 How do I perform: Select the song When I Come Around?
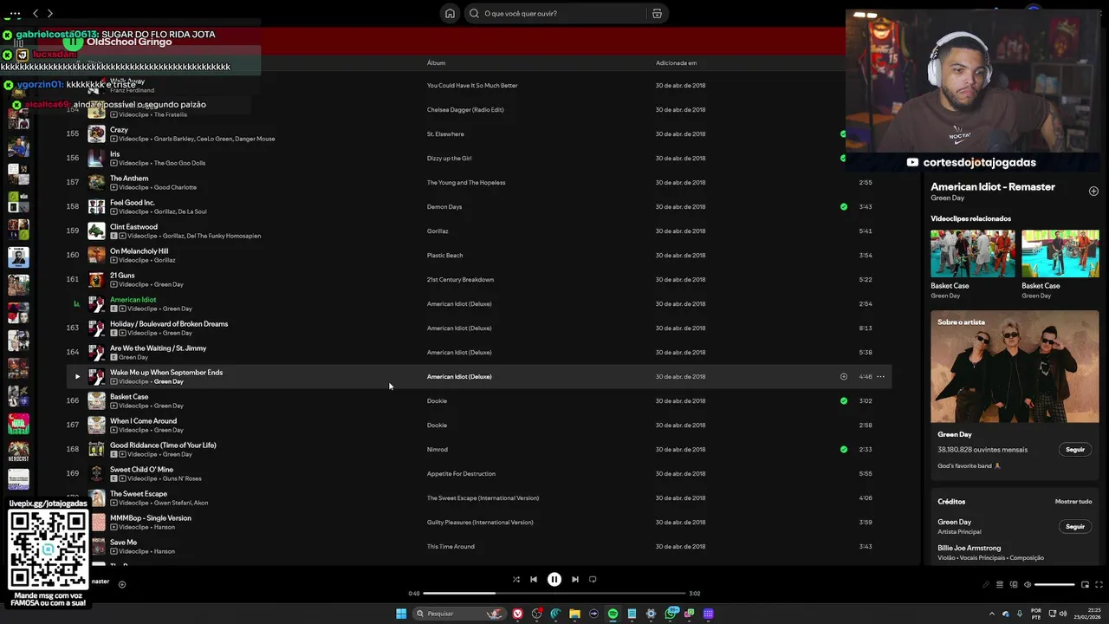(143, 420)
